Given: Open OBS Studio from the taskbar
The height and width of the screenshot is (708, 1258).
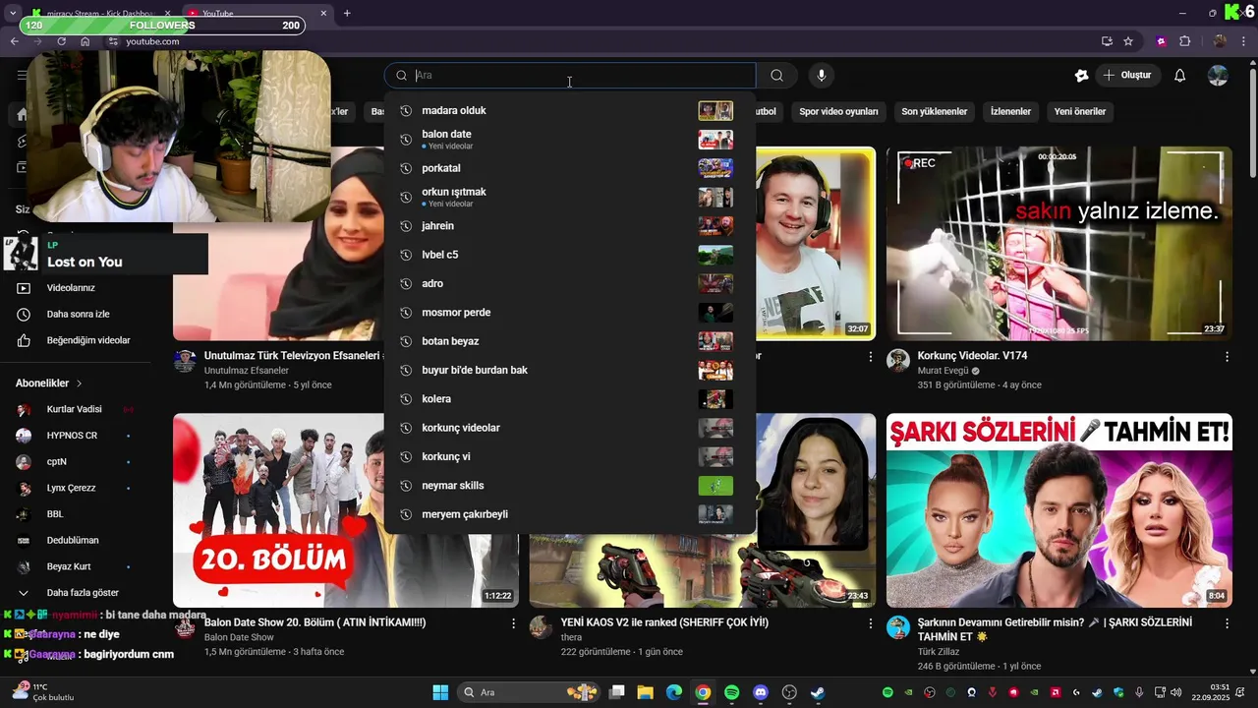Looking at the screenshot, I should point(788,692).
